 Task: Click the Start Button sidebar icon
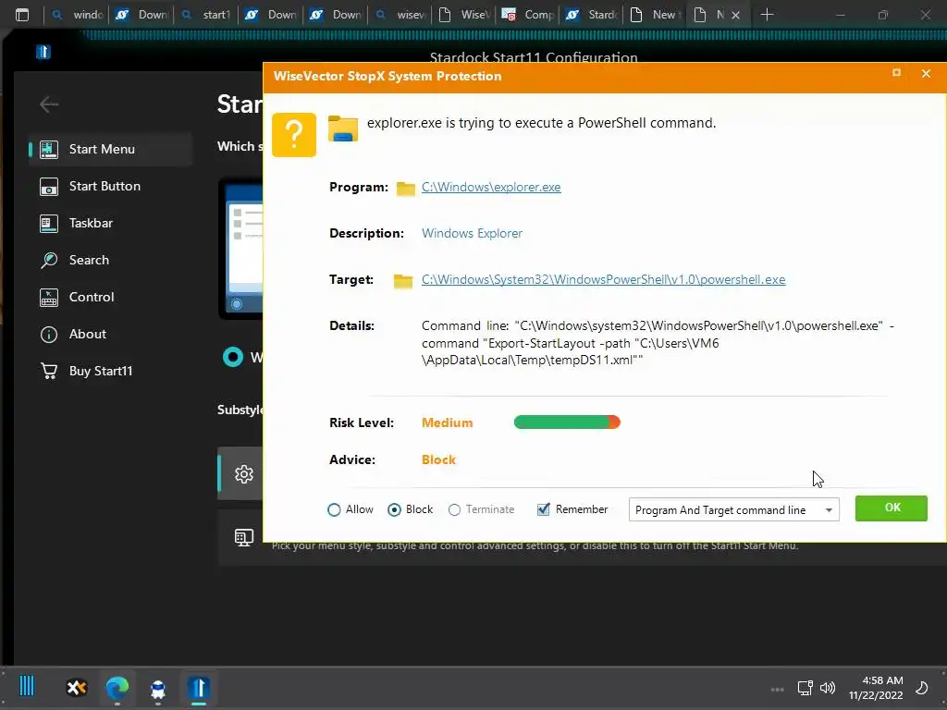click(x=49, y=187)
